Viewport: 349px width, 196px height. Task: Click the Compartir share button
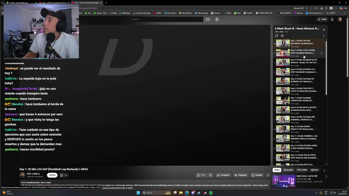click(223, 175)
